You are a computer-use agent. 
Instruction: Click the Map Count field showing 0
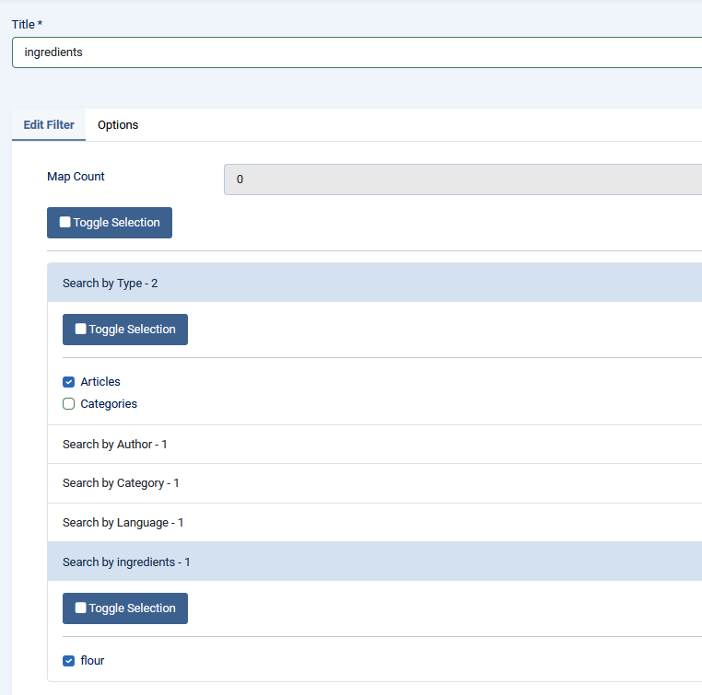click(x=462, y=180)
